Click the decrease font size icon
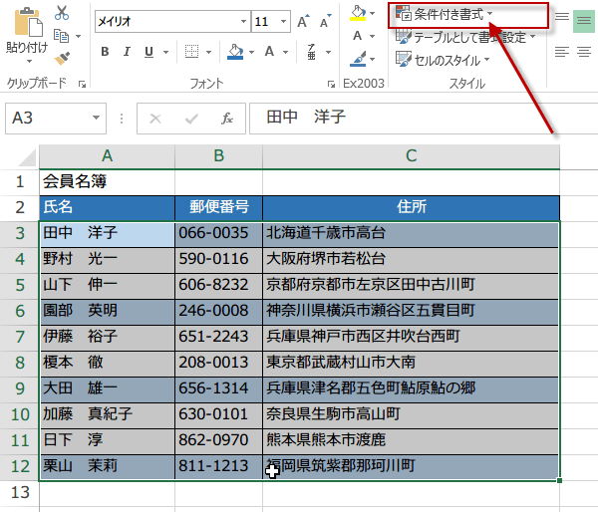This screenshot has width=598, height=512. (324, 21)
